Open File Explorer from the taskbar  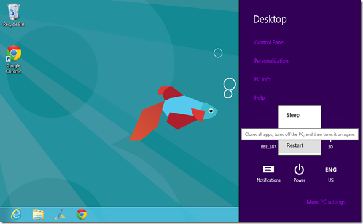[38, 214]
